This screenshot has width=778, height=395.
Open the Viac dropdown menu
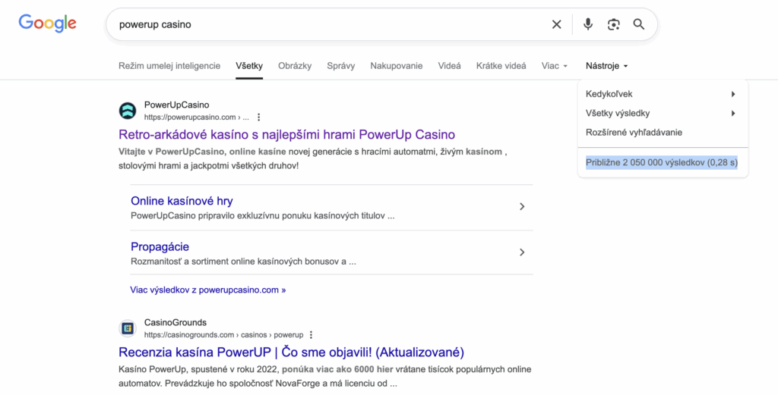[555, 66]
